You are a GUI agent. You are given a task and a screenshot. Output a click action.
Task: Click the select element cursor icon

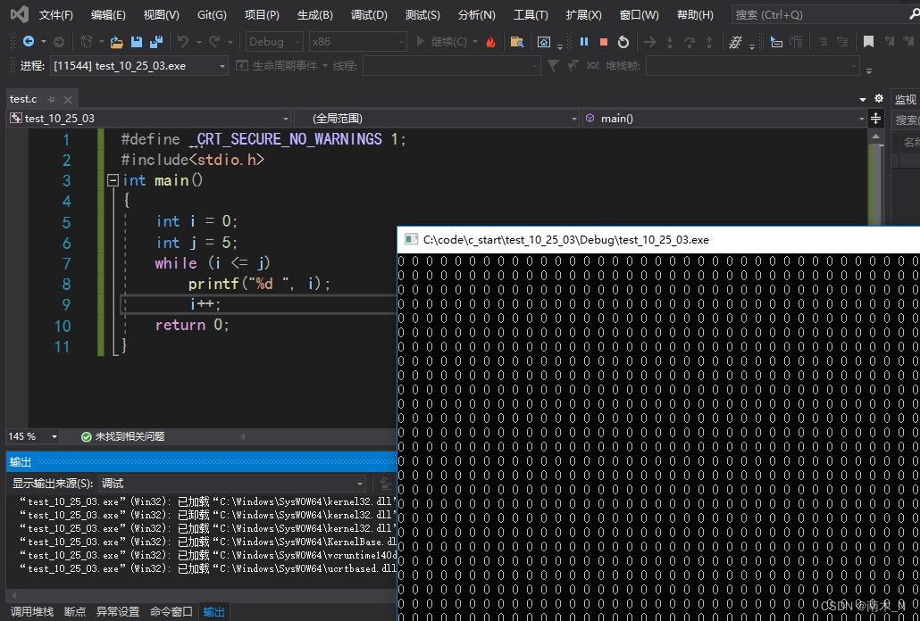(x=776, y=42)
